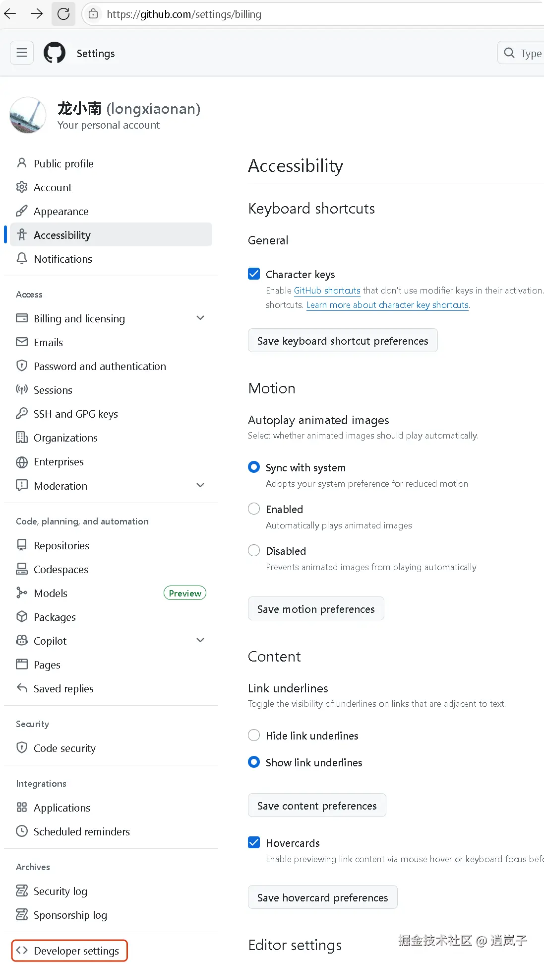Click the SSH and GPG keys key icon
The height and width of the screenshot is (964, 544).
click(x=22, y=414)
